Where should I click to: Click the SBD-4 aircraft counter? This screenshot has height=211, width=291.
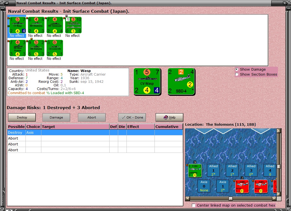[x=181, y=82]
